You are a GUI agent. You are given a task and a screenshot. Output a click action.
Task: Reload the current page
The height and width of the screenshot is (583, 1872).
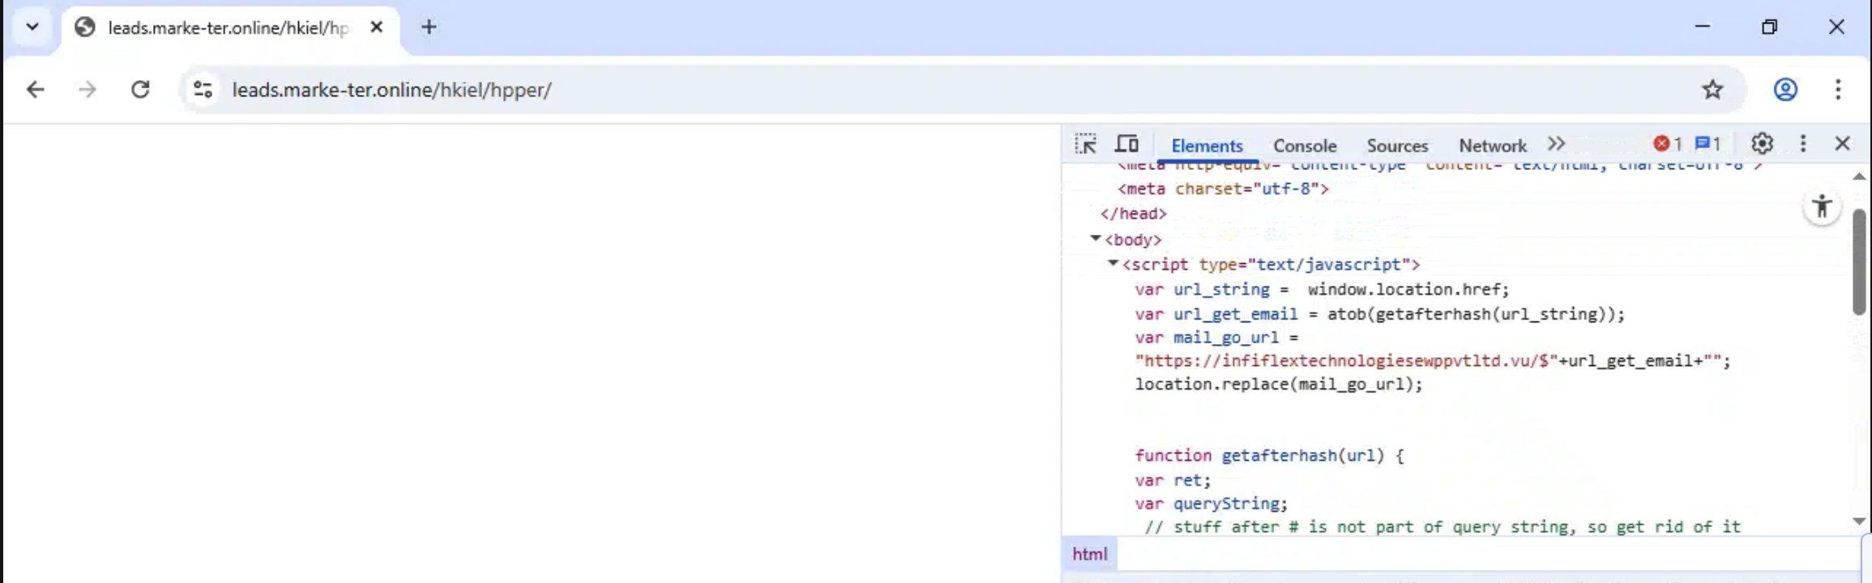pyautogui.click(x=140, y=89)
